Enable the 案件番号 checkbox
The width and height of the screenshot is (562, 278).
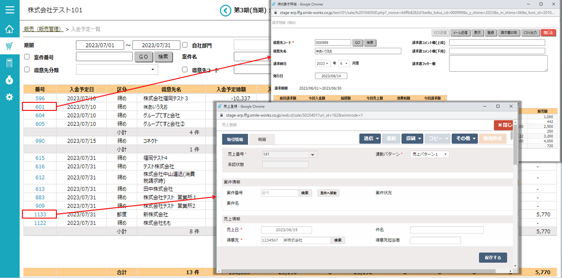click(x=27, y=57)
